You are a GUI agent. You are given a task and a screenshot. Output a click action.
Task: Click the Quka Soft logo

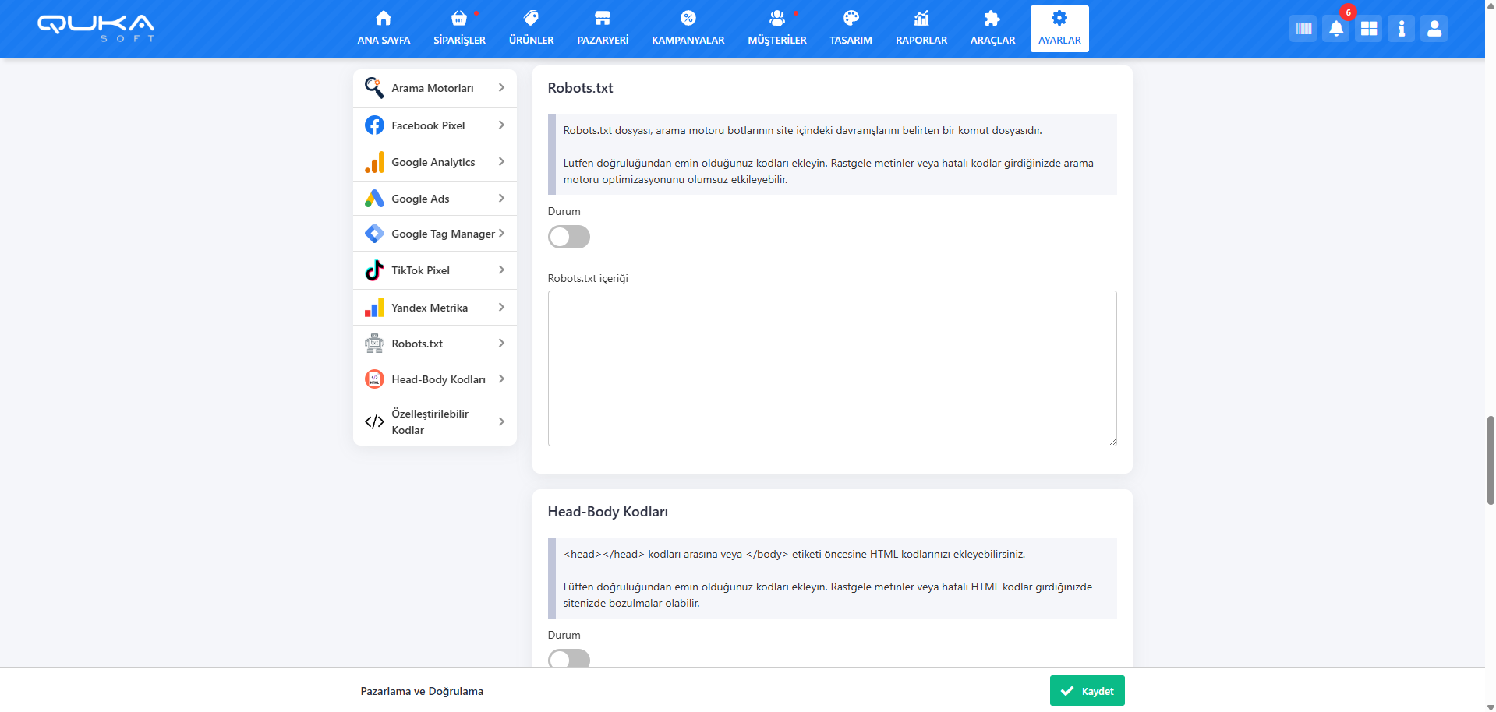(96, 27)
